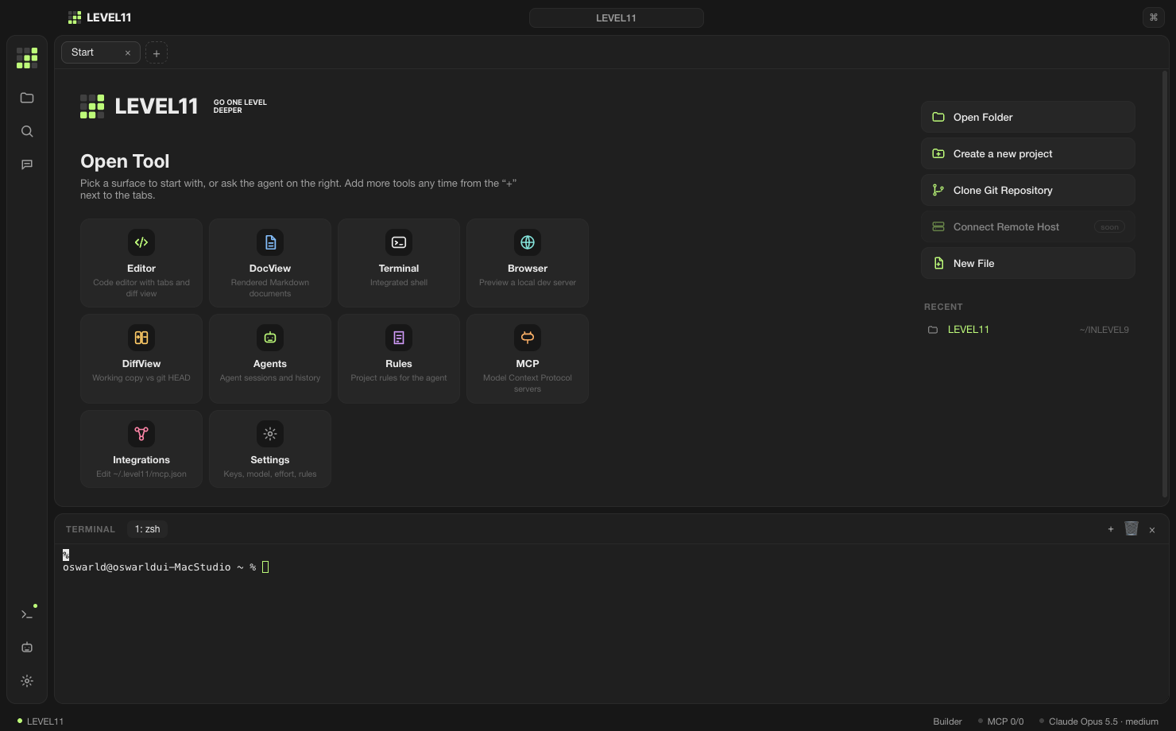Viewport: 1176px width, 731px height.
Task: Click the ~/INLEVEL9 recent project path
Action: (1104, 330)
